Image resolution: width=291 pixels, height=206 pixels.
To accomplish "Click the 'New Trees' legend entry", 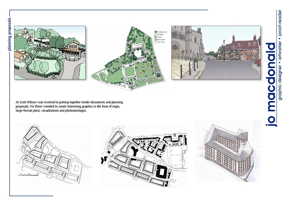I will pyautogui.click(x=160, y=42).
